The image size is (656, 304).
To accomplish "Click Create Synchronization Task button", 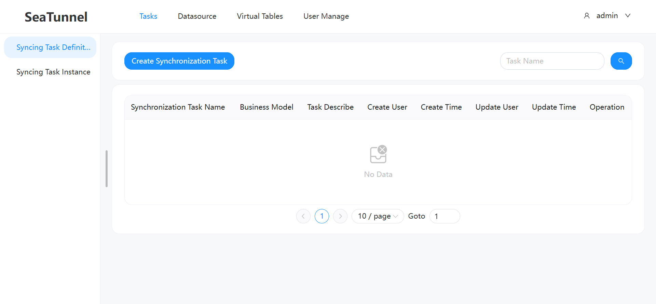I will coord(179,61).
